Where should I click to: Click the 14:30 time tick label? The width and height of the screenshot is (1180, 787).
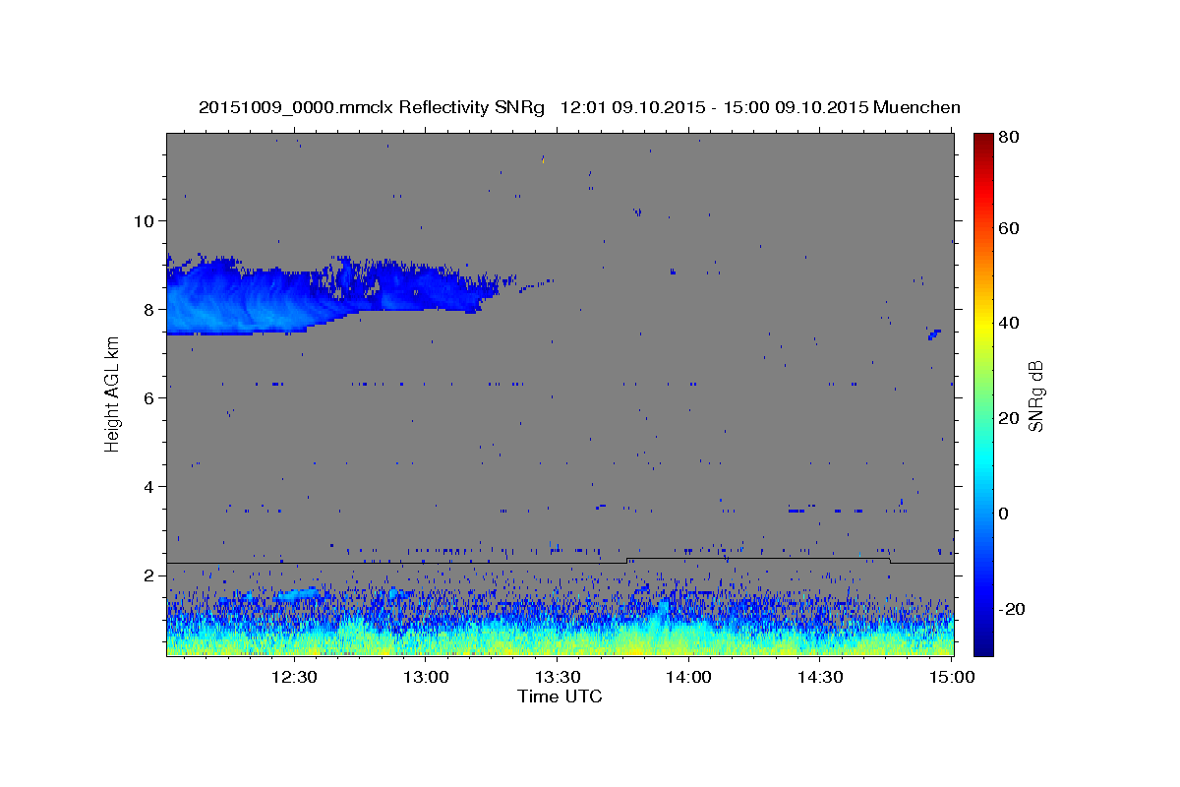click(x=820, y=677)
